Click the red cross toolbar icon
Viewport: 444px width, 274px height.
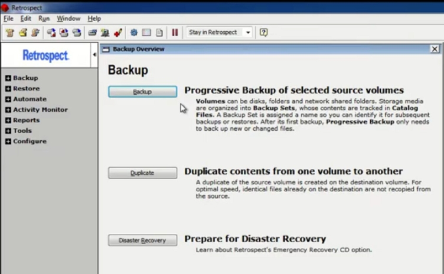click(118, 32)
